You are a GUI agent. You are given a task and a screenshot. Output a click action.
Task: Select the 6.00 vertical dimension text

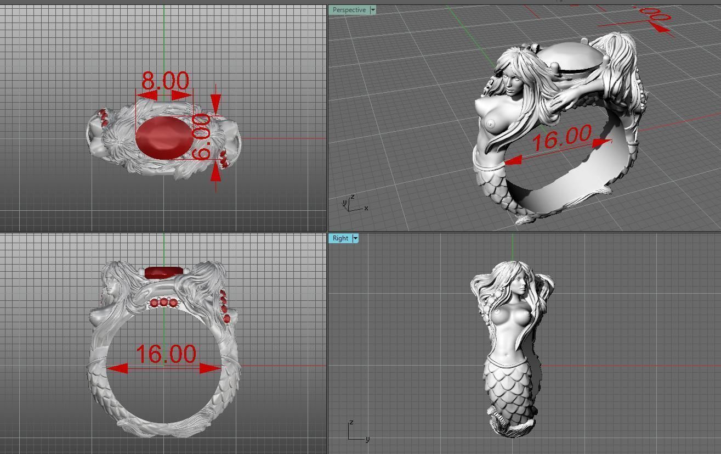[201, 137]
